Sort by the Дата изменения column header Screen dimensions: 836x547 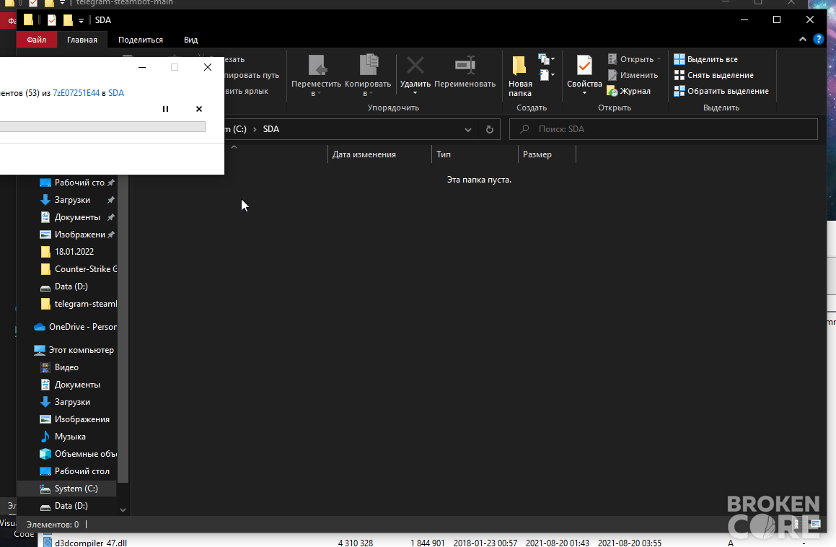379,154
